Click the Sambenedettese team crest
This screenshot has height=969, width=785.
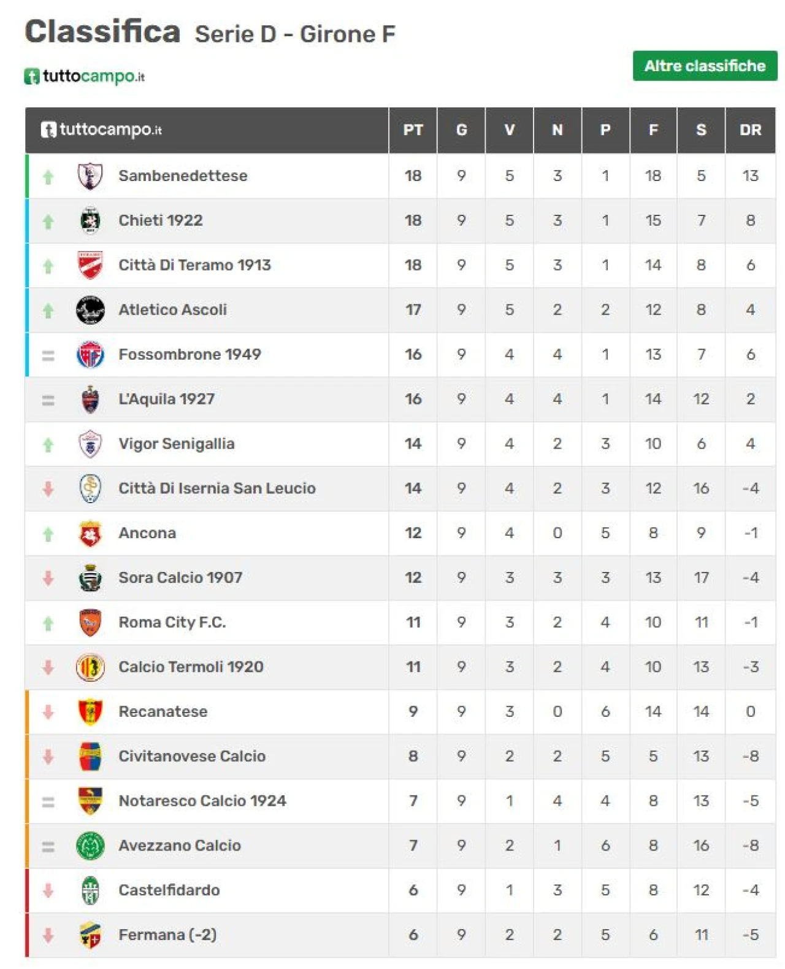coord(90,176)
